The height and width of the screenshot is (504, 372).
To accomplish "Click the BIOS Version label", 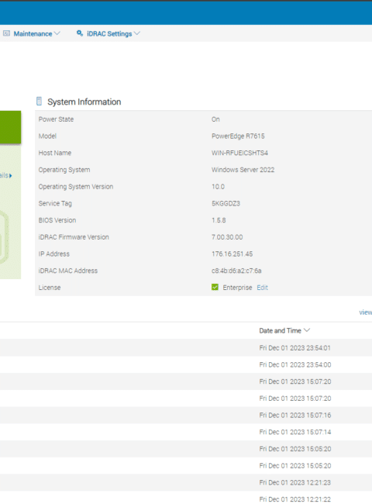I will 57,220.
